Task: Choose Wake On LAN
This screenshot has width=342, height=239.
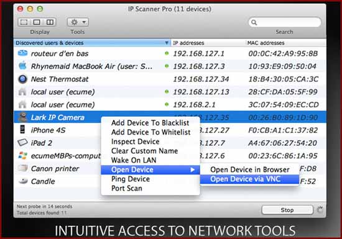Action: pos(150,160)
